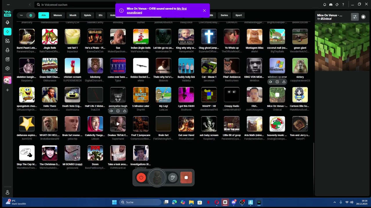Open the Voicelab flask icon in sidebar
The height and width of the screenshot is (208, 371).
click(8, 50)
